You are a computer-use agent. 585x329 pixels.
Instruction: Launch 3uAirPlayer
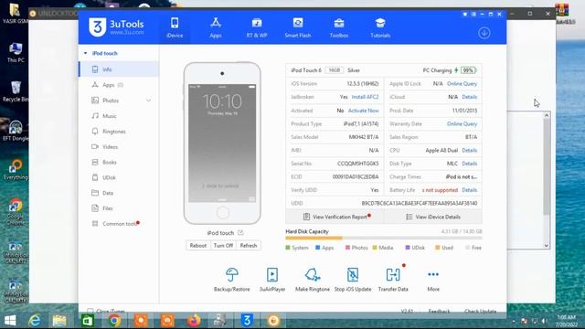tap(272, 280)
